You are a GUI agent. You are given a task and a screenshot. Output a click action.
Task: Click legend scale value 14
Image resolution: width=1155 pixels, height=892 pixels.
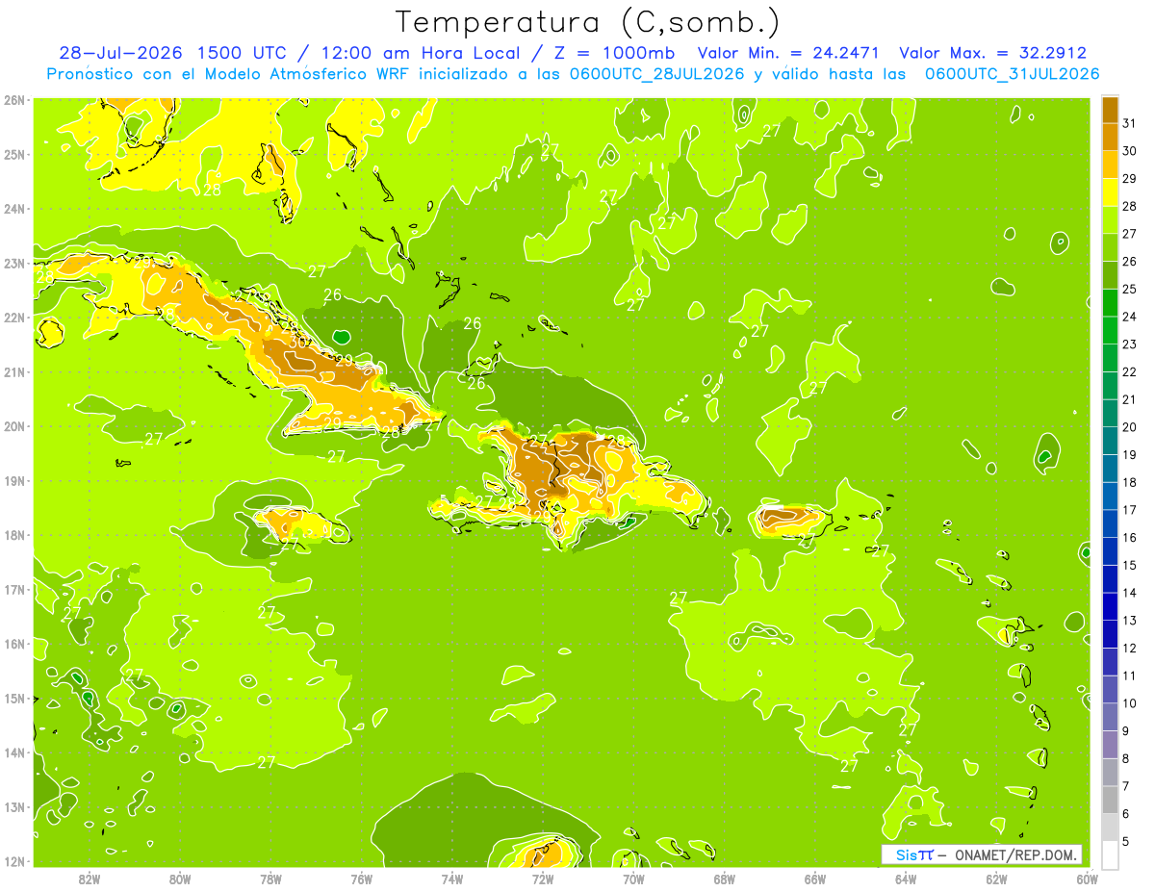1129,593
